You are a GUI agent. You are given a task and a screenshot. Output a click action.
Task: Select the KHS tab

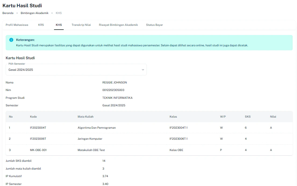(x=59, y=25)
